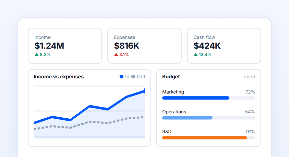Screen dimensions: 289x157
Task: Click the blue income line endpoint marker
Action: 145,91
